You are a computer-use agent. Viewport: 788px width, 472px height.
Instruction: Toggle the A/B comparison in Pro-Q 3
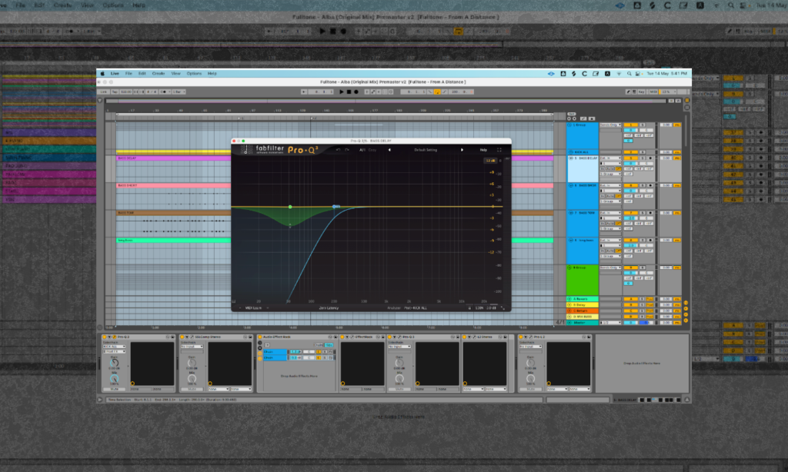coord(362,150)
